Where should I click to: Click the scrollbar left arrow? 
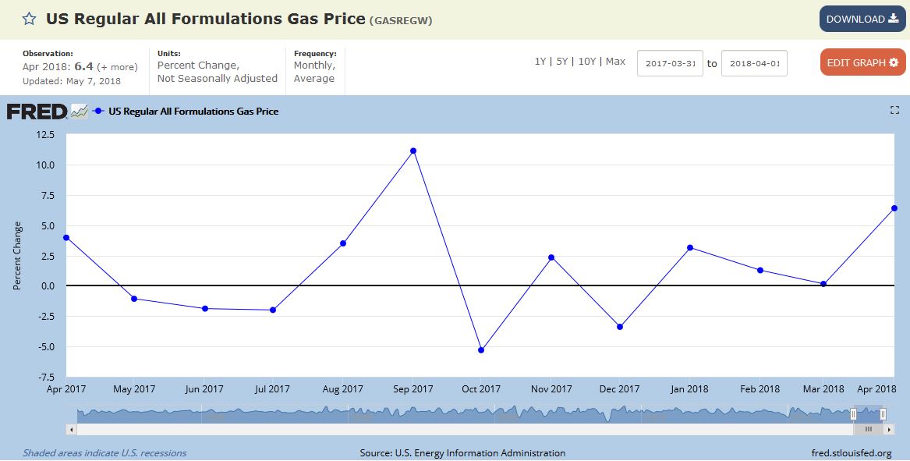[72, 429]
